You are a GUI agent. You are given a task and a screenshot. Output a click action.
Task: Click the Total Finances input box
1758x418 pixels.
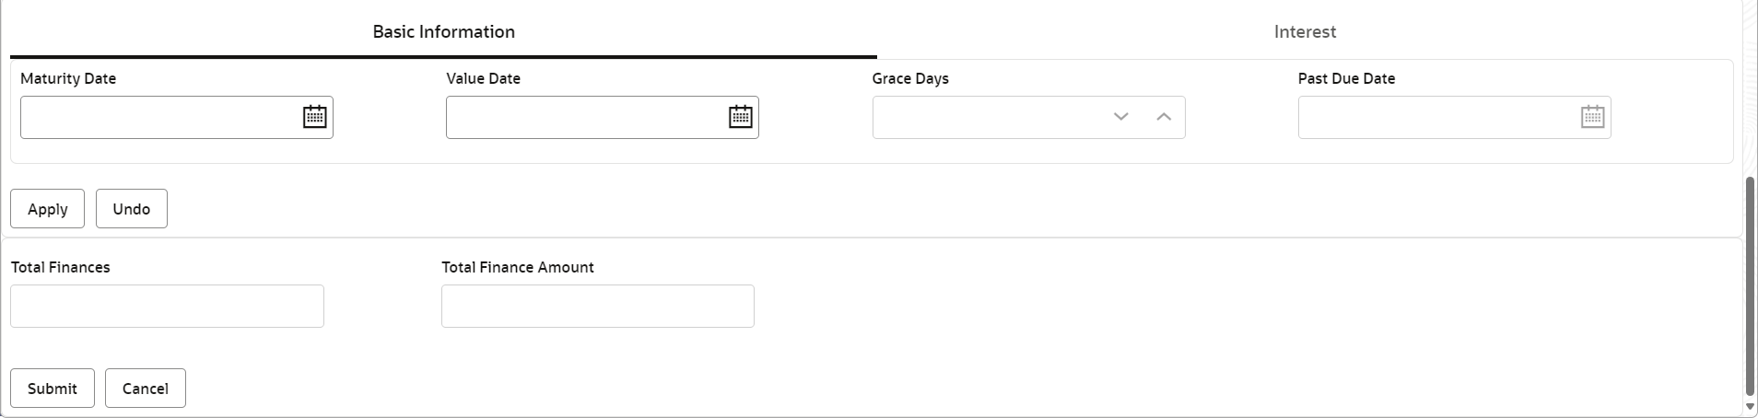point(167,306)
